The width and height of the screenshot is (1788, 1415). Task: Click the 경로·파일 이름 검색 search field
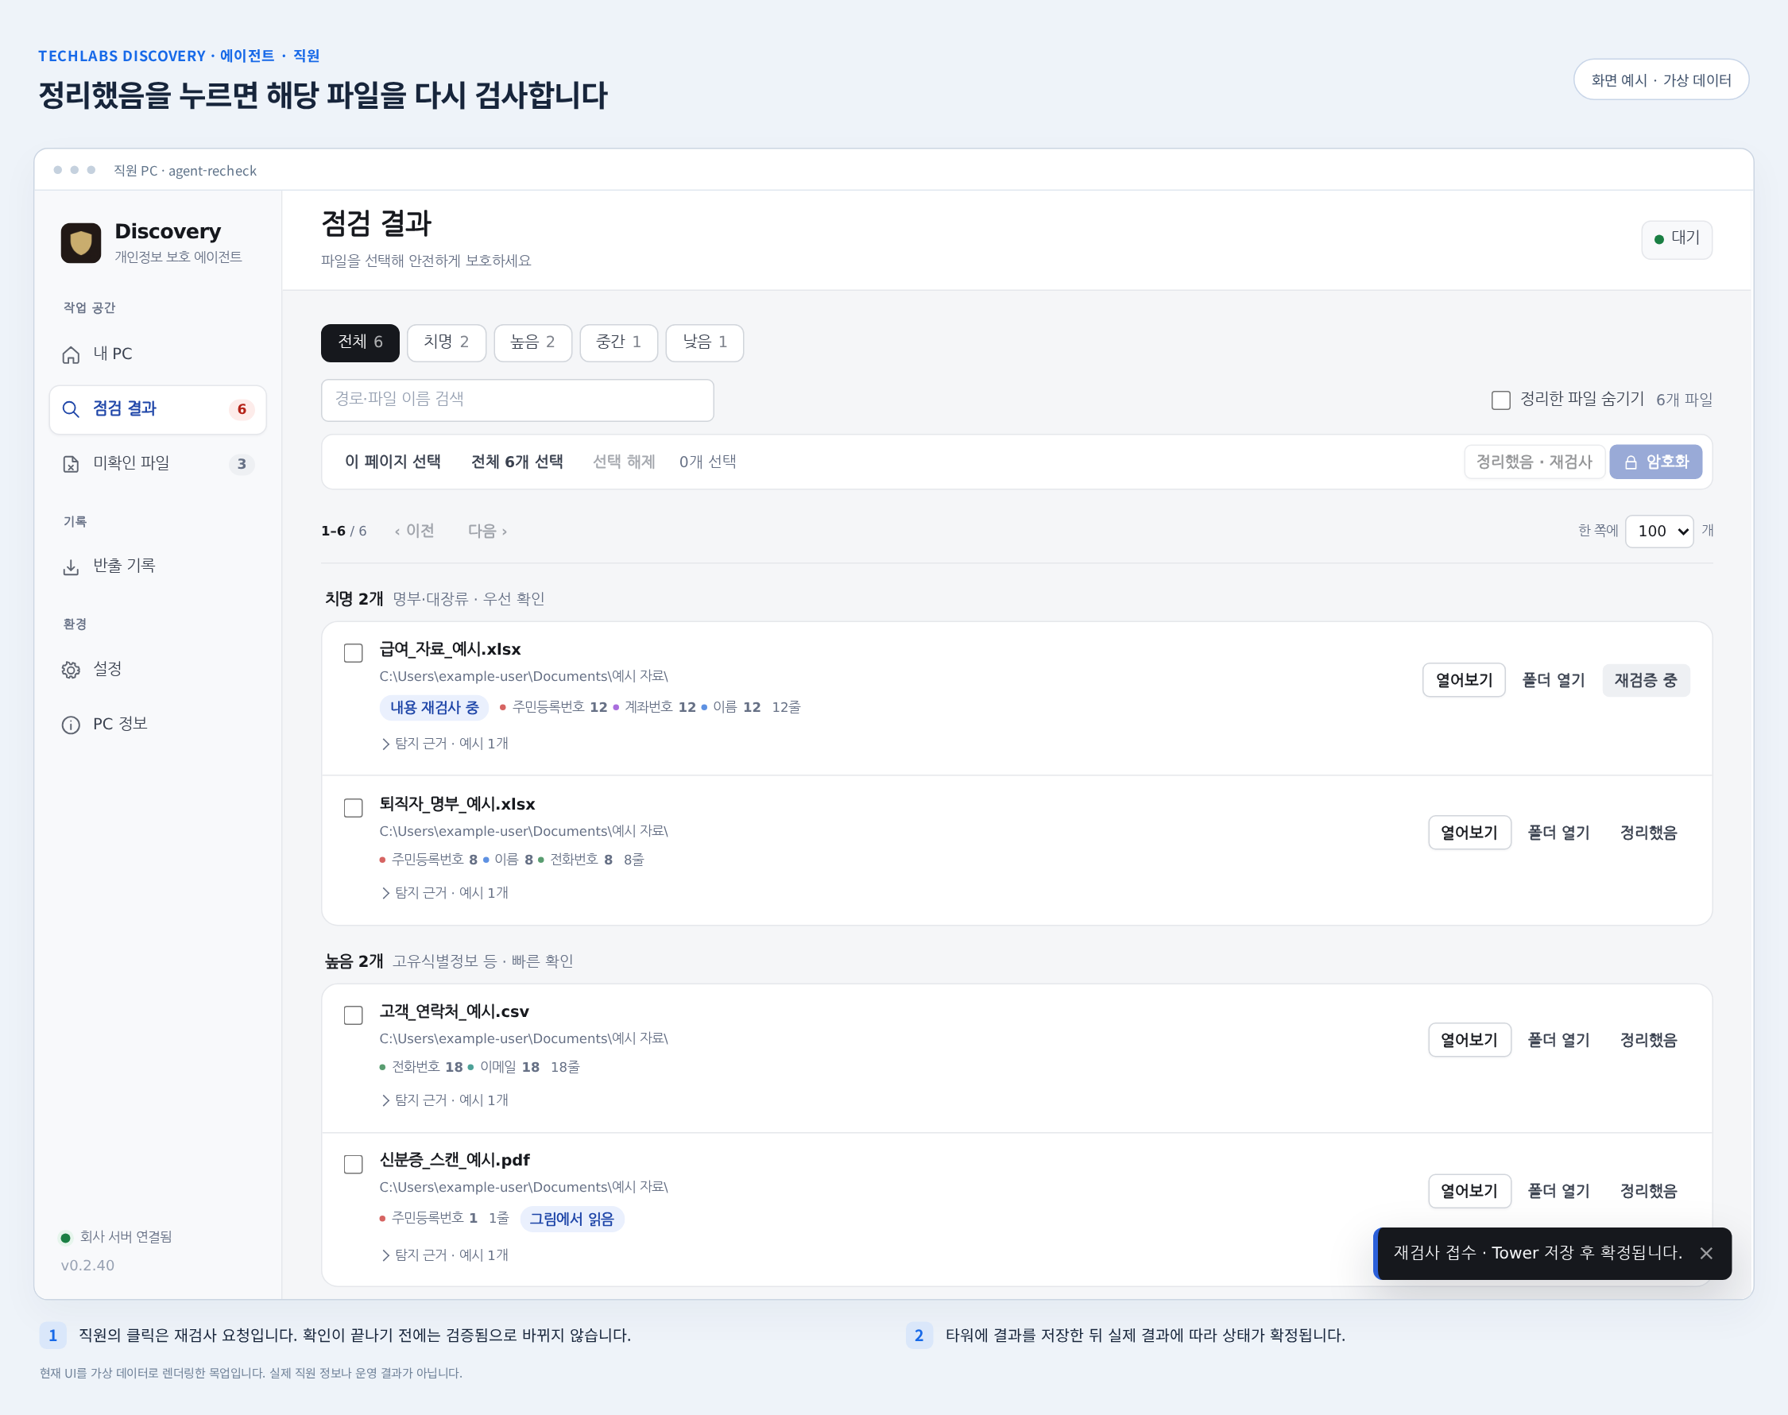point(517,400)
